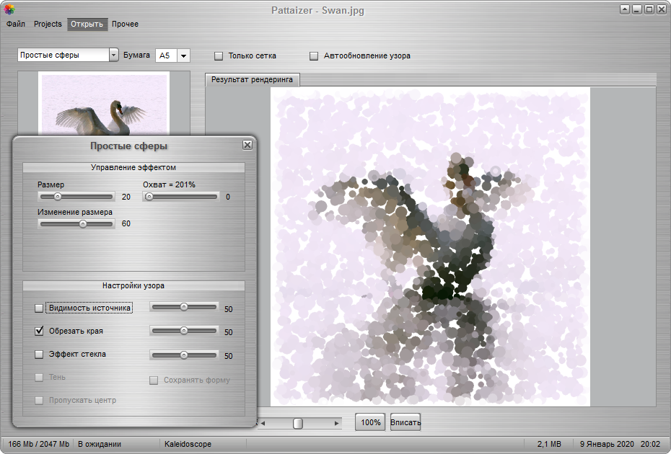Click the Охват = 201% label
The image size is (671, 454).
pyautogui.click(x=169, y=184)
